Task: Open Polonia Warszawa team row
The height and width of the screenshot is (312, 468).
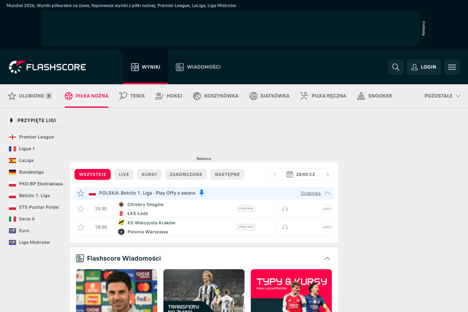Action: coord(143,232)
